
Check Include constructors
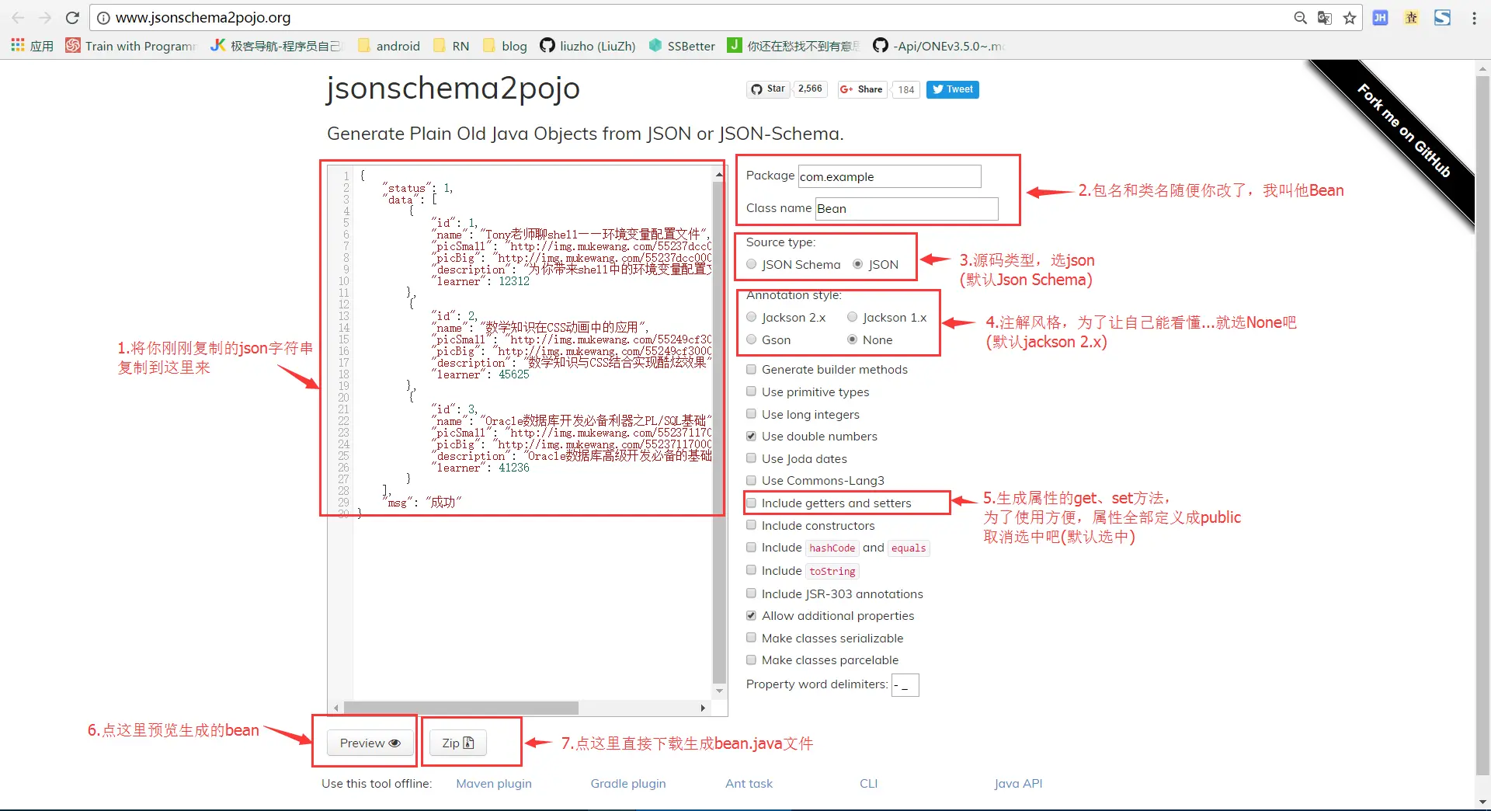(x=751, y=525)
